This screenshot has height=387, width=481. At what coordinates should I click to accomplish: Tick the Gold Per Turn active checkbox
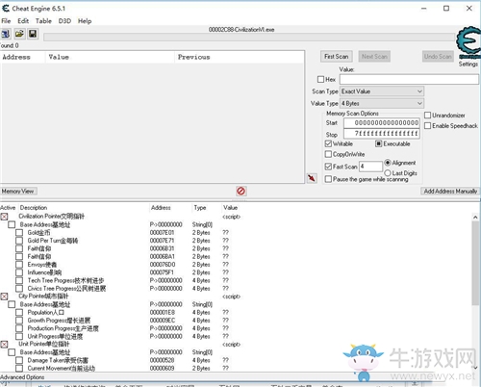pos(19,241)
